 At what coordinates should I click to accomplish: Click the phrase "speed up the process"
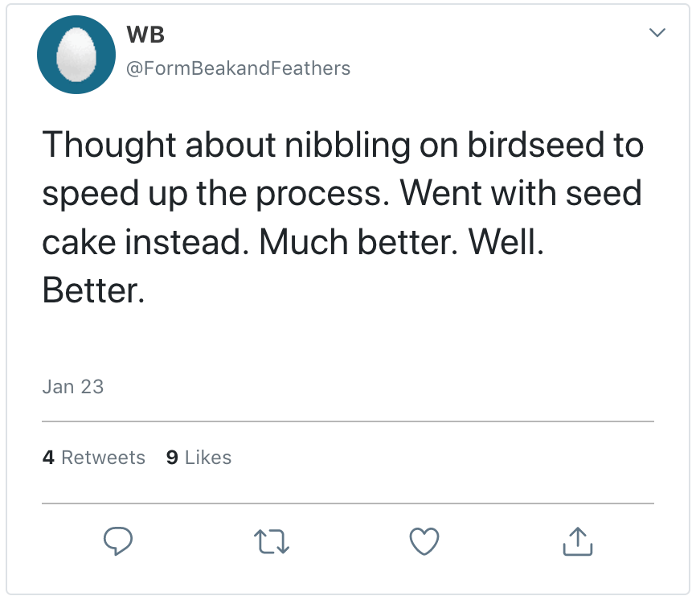pyautogui.click(x=215, y=194)
